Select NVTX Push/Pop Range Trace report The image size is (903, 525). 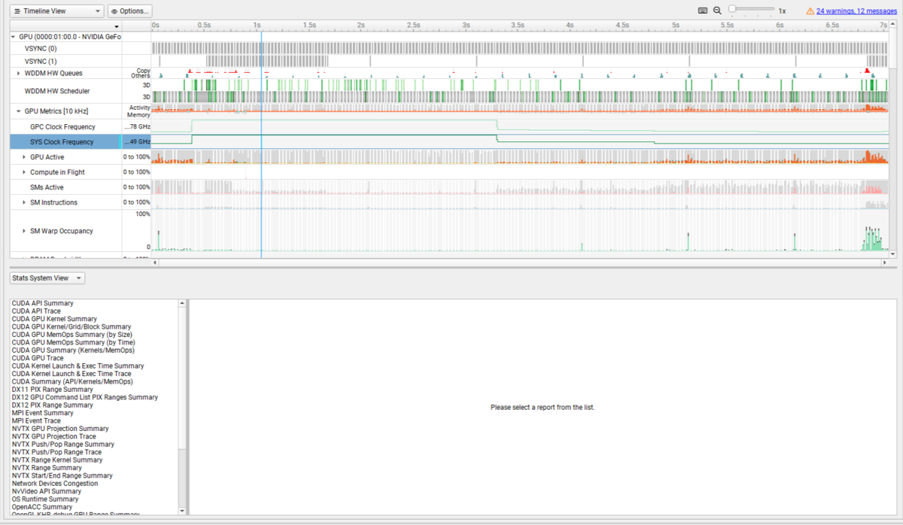[x=56, y=452]
